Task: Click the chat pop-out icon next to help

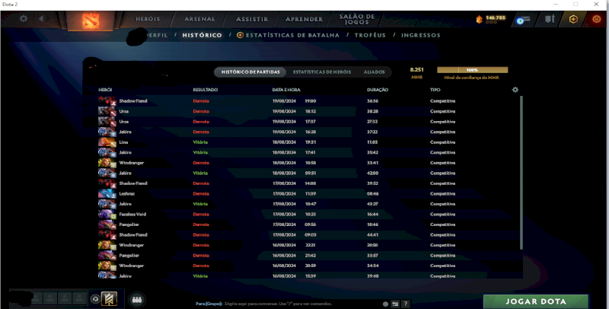Action: point(395,304)
